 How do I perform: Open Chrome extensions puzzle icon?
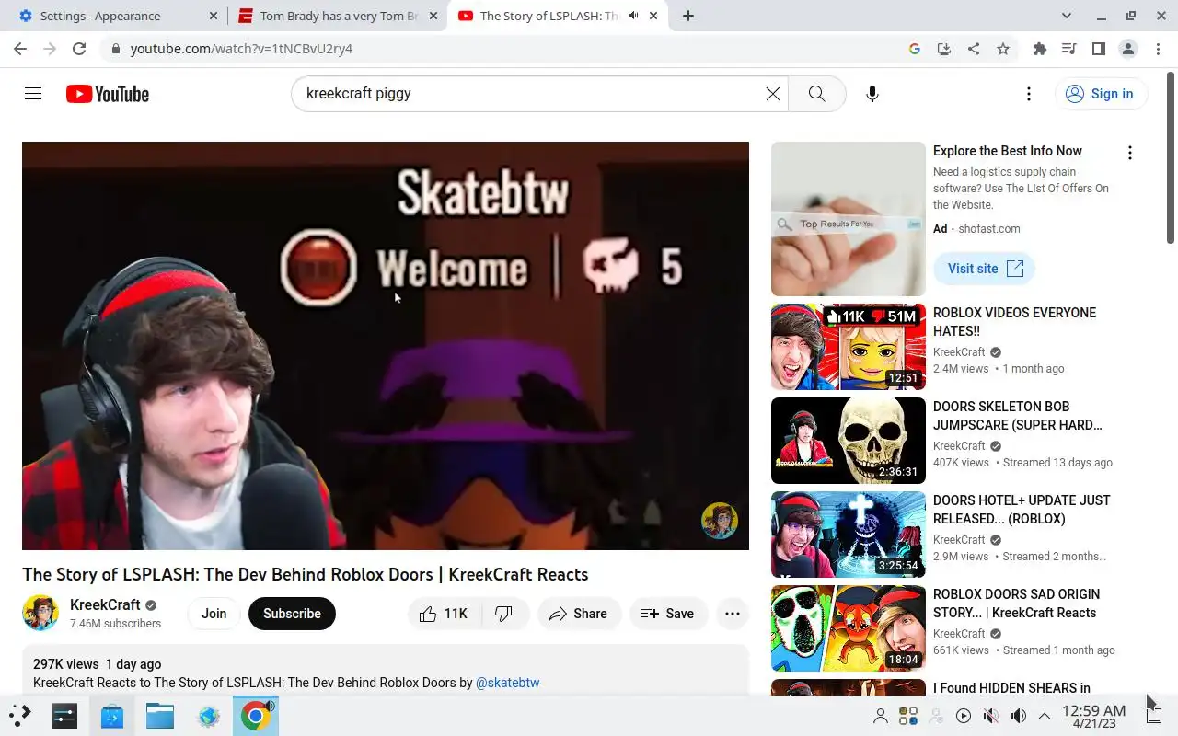point(1040,49)
